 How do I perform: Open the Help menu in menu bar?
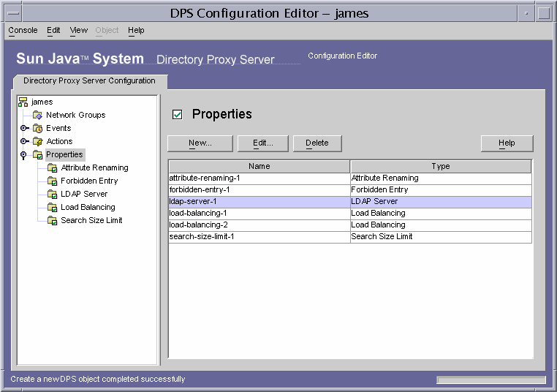coord(136,30)
